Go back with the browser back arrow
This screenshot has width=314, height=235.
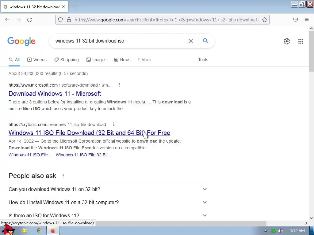[x=7, y=20]
